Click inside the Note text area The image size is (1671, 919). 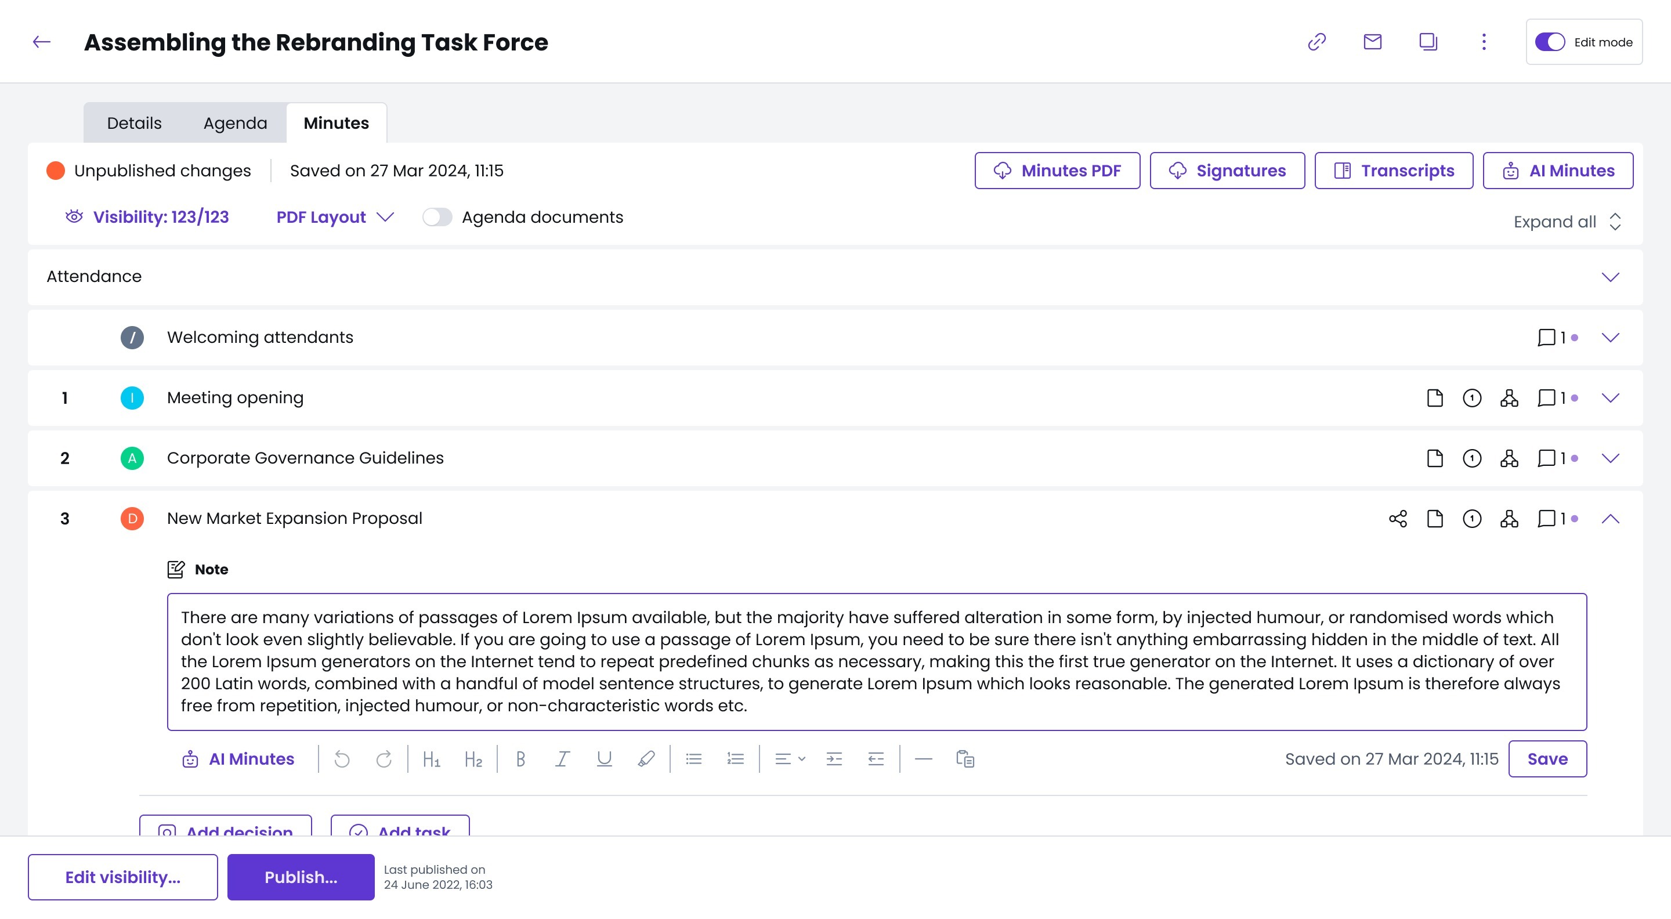pyautogui.click(x=876, y=661)
